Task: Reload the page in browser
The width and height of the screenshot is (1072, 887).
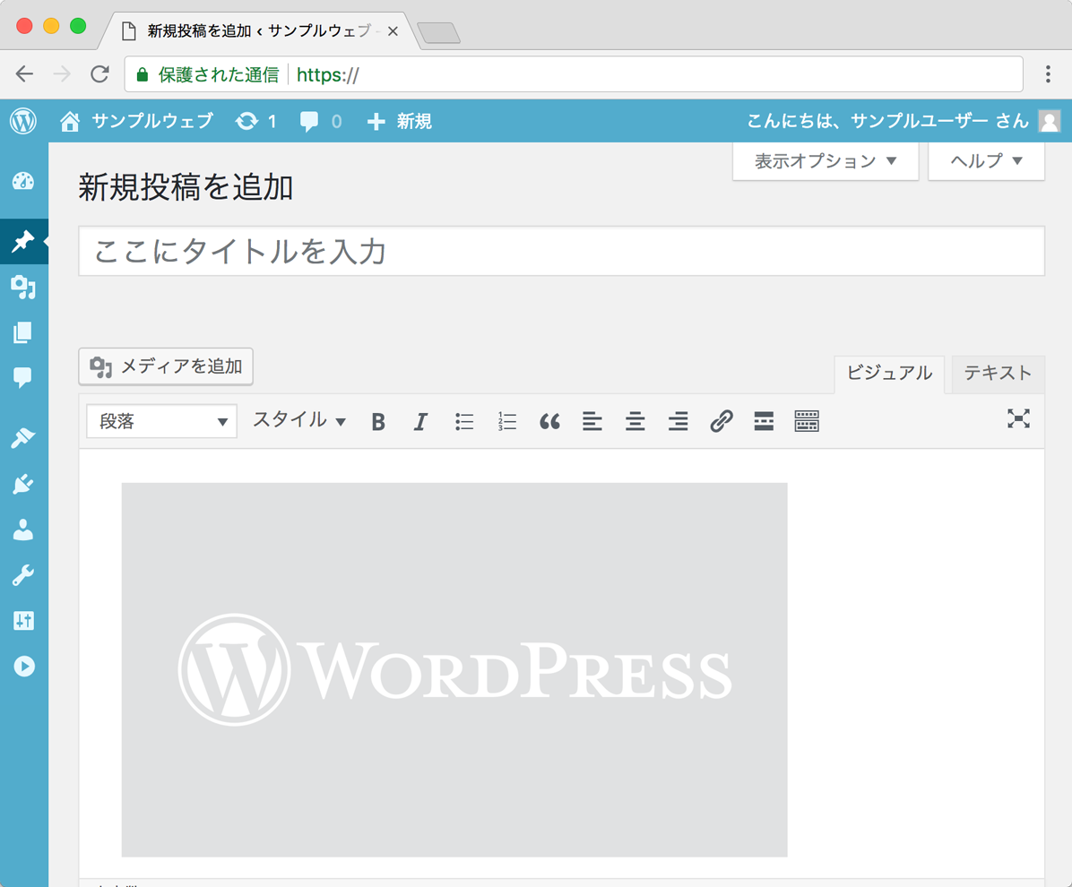Action: [x=99, y=73]
